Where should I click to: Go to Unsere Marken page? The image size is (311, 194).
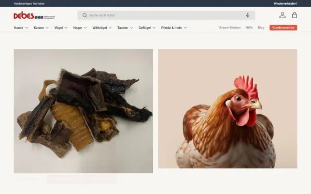(230, 27)
